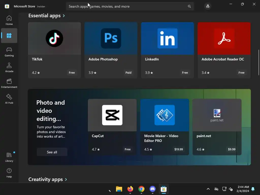Click the Adobe Acrobat Reader icon

(224, 38)
